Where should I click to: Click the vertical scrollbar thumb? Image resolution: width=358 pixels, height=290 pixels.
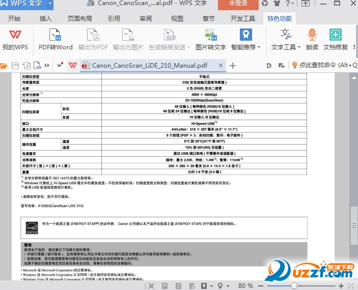tap(354, 225)
